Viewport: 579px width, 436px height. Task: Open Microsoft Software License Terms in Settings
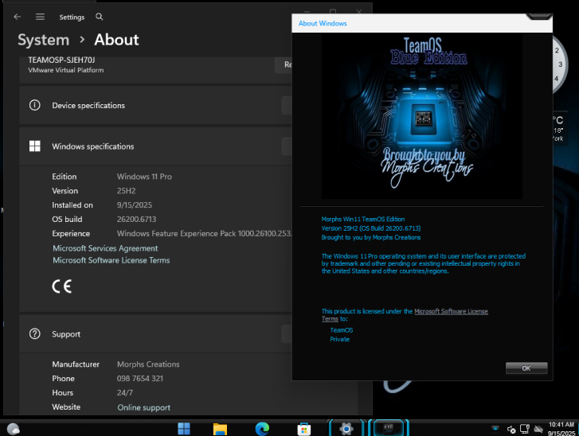coord(111,260)
